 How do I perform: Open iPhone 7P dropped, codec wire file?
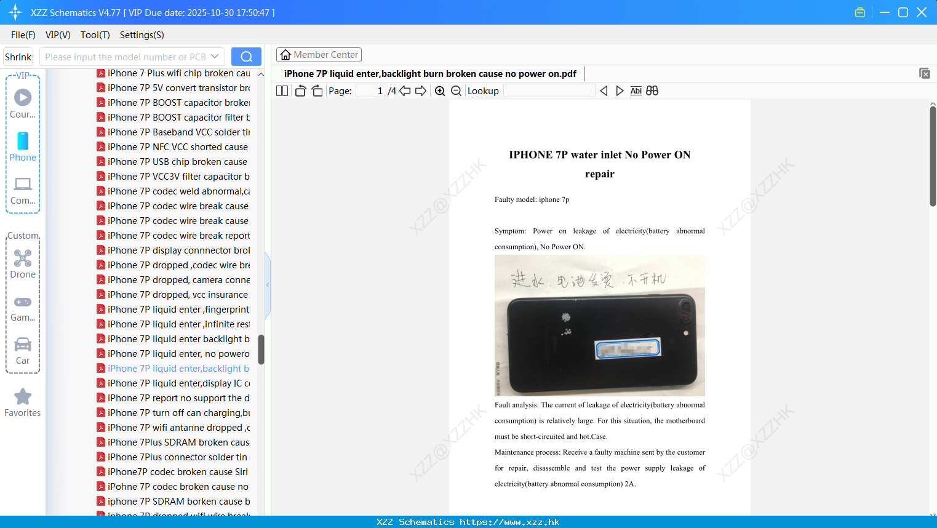(173, 265)
